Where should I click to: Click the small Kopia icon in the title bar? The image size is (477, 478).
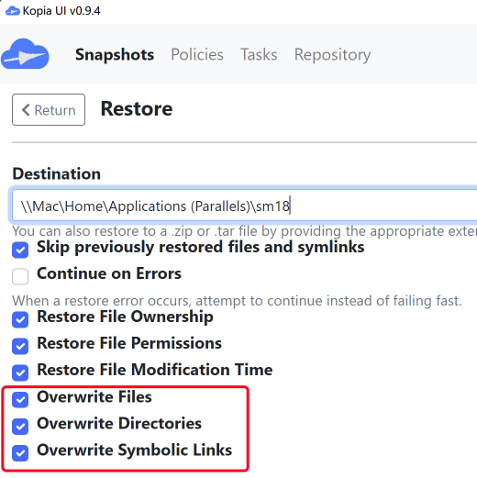pos(13,11)
